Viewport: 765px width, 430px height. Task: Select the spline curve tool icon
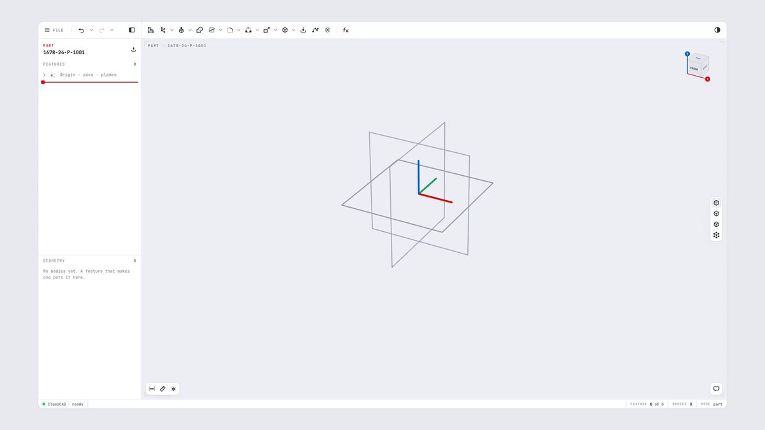pos(316,30)
